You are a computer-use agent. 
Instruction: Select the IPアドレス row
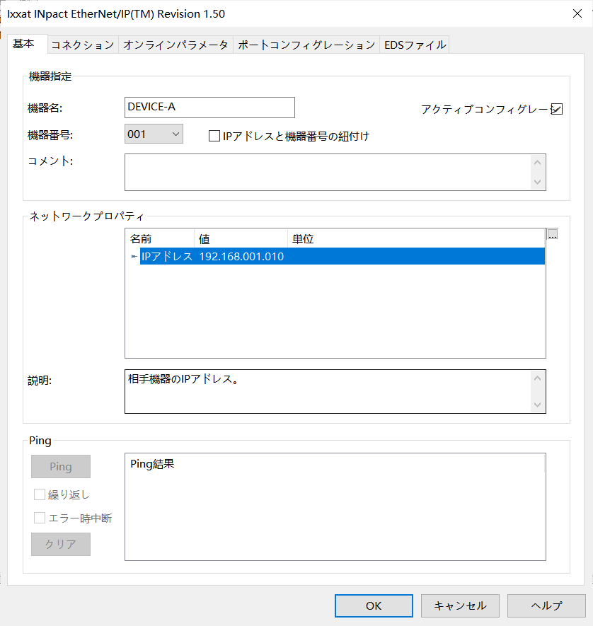342,256
